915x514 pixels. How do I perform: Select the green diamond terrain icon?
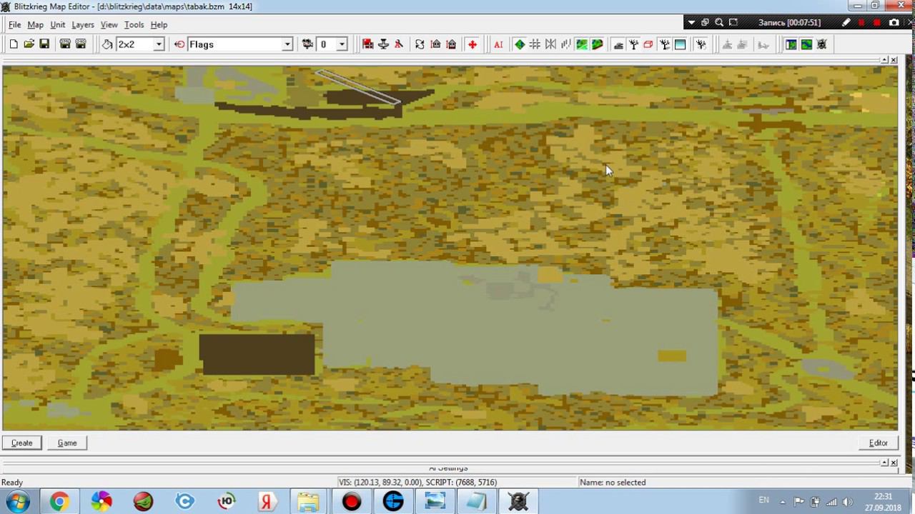point(520,44)
